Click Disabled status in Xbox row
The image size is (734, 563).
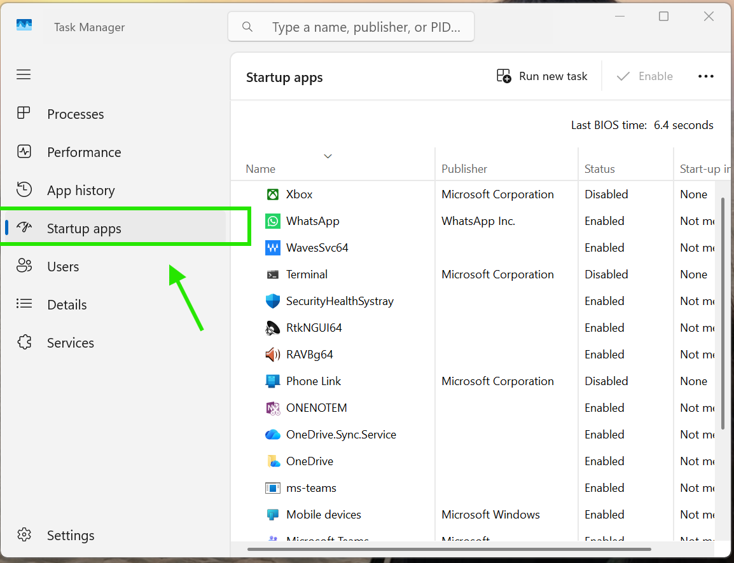pyautogui.click(x=606, y=194)
